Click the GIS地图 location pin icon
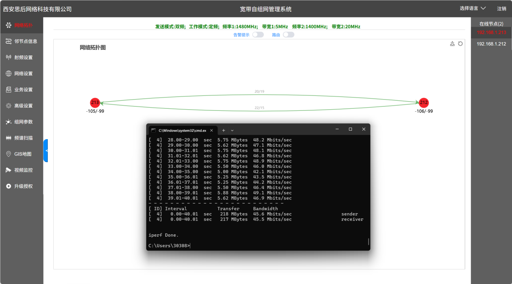The height and width of the screenshot is (284, 512). pyautogui.click(x=8, y=154)
